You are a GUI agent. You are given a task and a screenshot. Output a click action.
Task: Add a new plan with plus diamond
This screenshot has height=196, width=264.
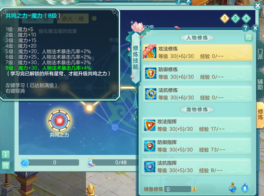(x=246, y=18)
